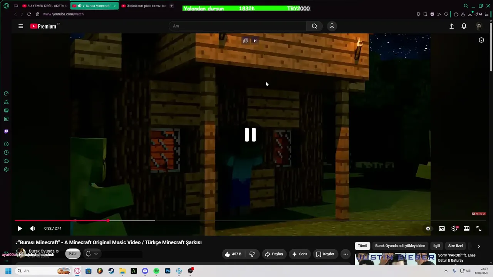
Task: Mute the video volume speaker
Action: [33, 229]
